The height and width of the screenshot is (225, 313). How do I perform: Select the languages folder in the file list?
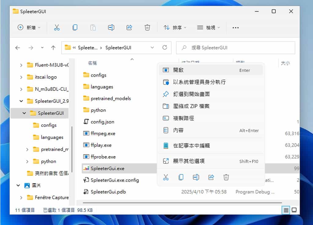102,87
